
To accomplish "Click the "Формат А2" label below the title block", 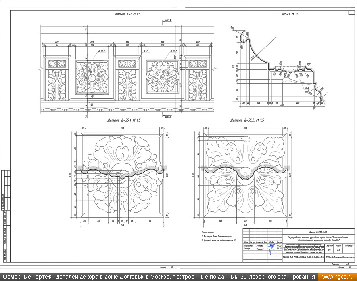I will point(340,264).
